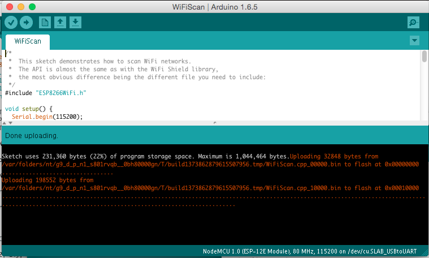Click the 'void setup() {' line
The image size is (429, 258).
tap(29, 109)
